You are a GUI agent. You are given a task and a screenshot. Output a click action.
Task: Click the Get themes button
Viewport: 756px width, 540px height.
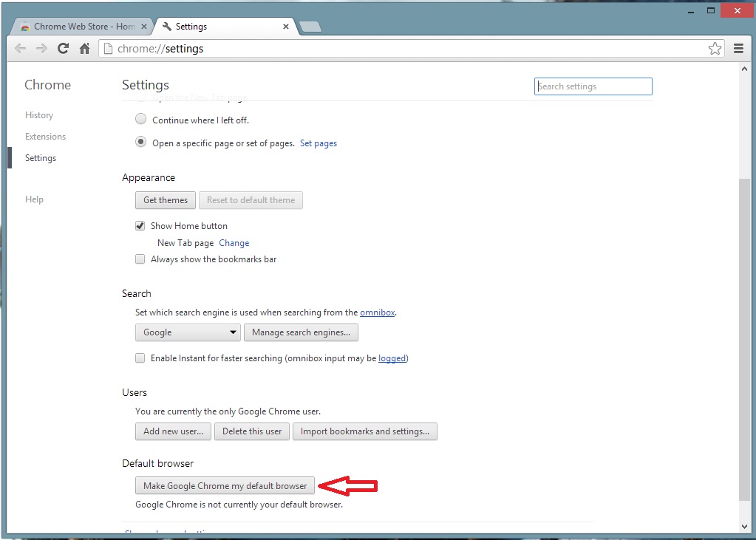click(166, 200)
